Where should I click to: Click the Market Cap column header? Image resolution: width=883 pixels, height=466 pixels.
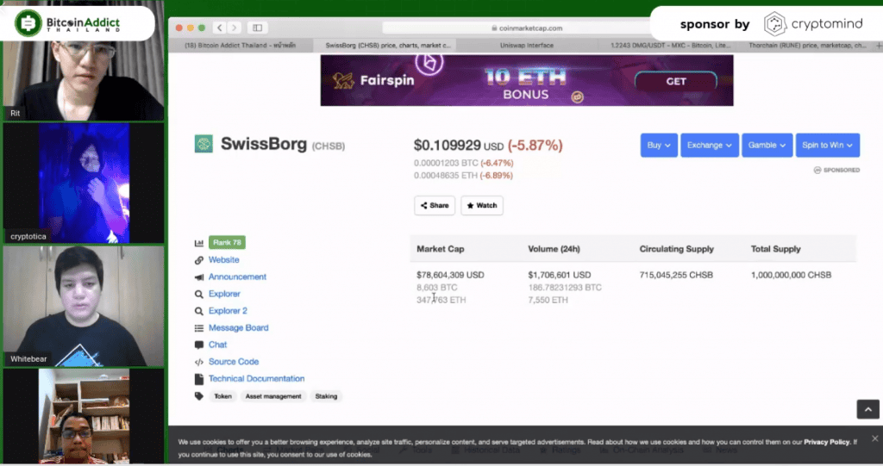[441, 249]
